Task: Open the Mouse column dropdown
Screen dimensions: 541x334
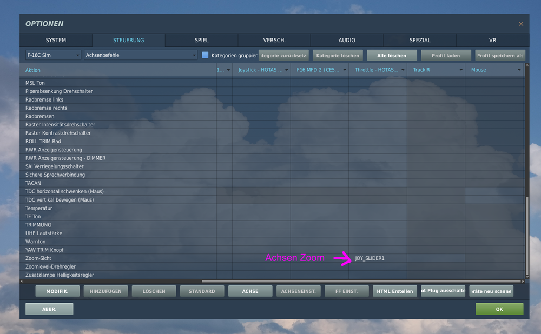Action: 518,70
